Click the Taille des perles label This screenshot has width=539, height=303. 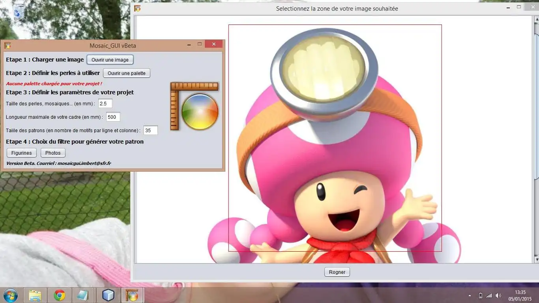pos(51,103)
